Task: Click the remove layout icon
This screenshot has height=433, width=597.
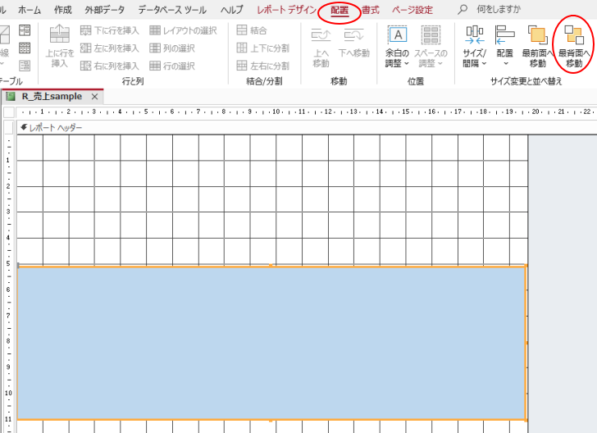Action: pos(25,66)
